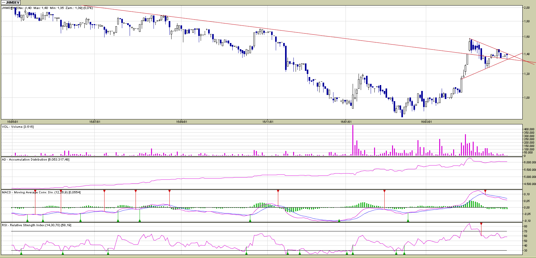Click the leftmost green buy triangle in MACD panel

(28, 220)
